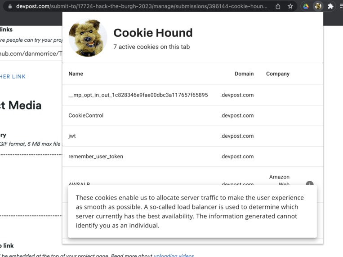Click .devpost.com domain of the jwt row
This screenshot has width=343, height=257.
click(x=237, y=136)
